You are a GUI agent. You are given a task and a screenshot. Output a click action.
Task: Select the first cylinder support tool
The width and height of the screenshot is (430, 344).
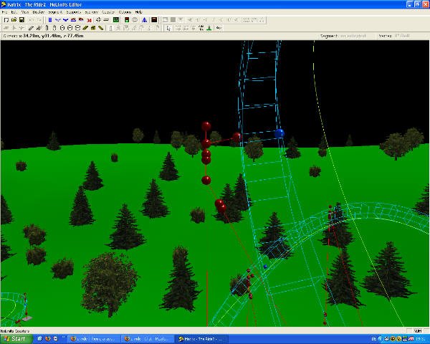click(47, 28)
